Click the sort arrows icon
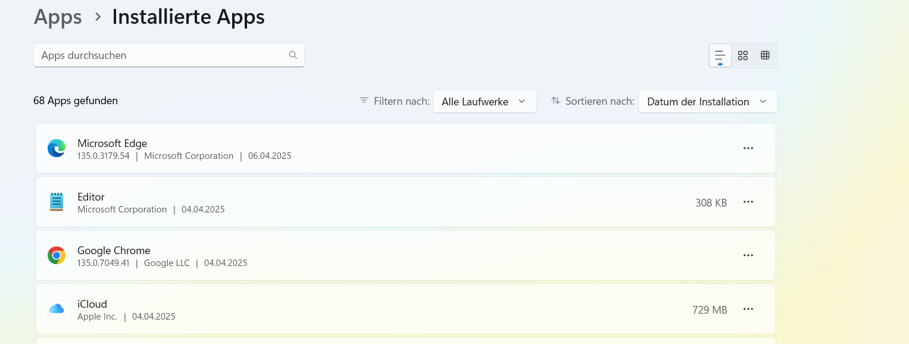 tap(555, 101)
